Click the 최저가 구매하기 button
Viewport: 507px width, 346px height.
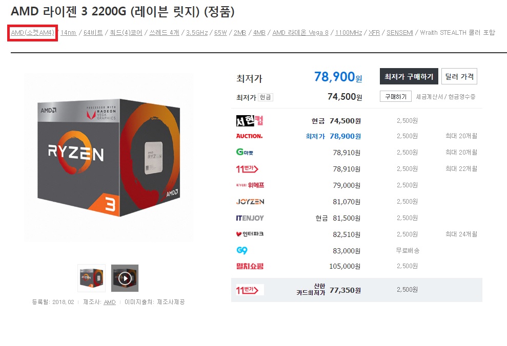point(409,76)
